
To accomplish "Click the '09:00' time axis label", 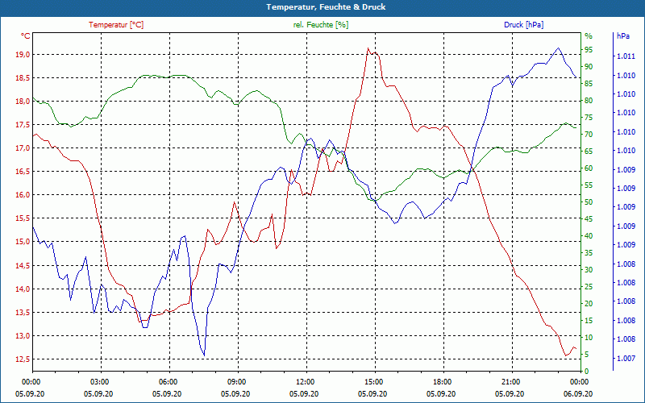I will click(235, 382).
